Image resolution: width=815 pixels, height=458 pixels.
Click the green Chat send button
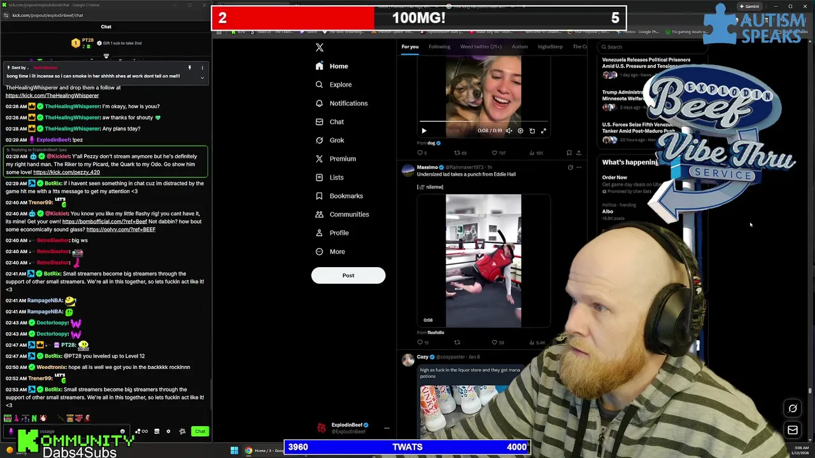pos(200,431)
